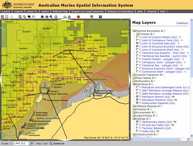Screen dimensions: 193x146
Task: Click the full extent arrows icon
Action: [7, 17]
